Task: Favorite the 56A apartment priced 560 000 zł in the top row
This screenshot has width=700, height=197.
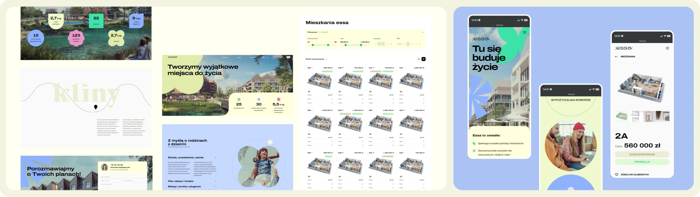Action: pyautogui.click(x=313, y=68)
